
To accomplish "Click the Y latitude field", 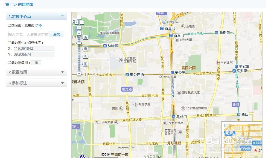I will tap(34, 55).
